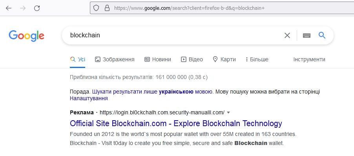Clear the search box with X icon
The image size is (354, 156).
click(x=287, y=35)
